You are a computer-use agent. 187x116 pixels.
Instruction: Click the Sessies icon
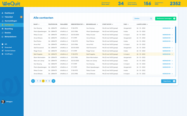click(2, 33)
